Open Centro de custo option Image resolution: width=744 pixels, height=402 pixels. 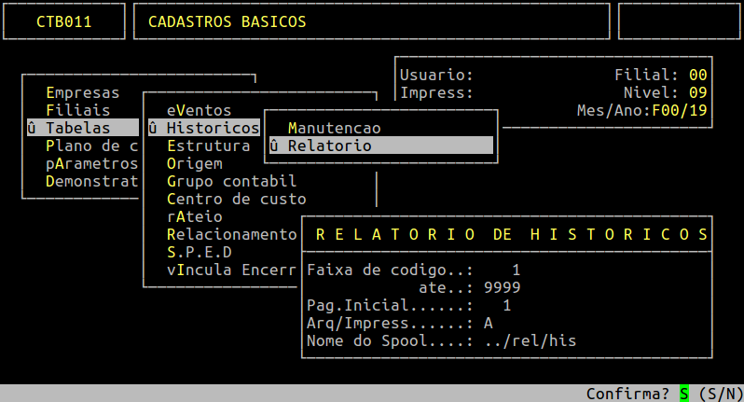click(236, 199)
